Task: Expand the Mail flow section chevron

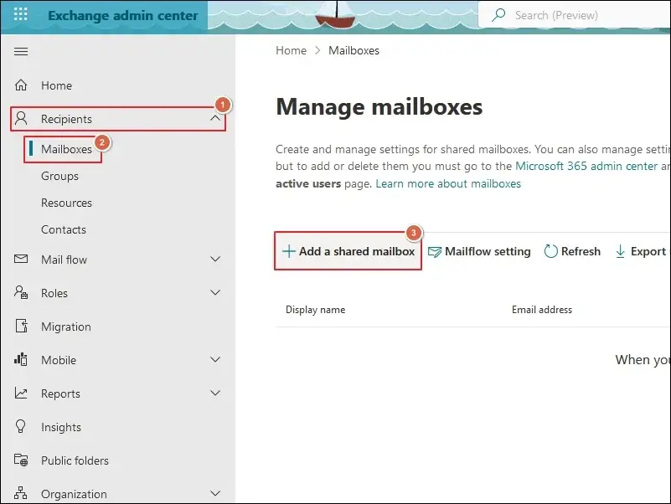Action: (x=215, y=259)
